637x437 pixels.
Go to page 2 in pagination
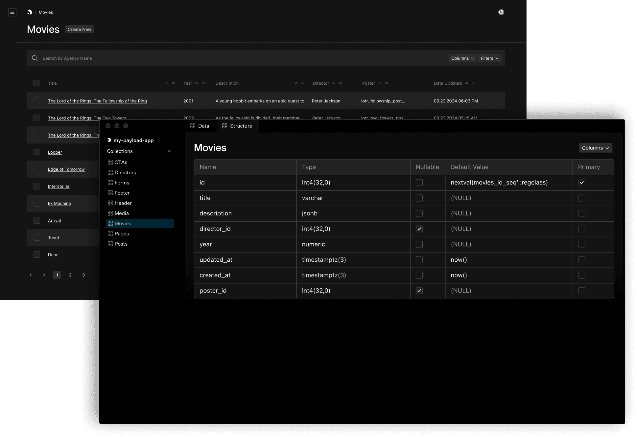(x=70, y=275)
